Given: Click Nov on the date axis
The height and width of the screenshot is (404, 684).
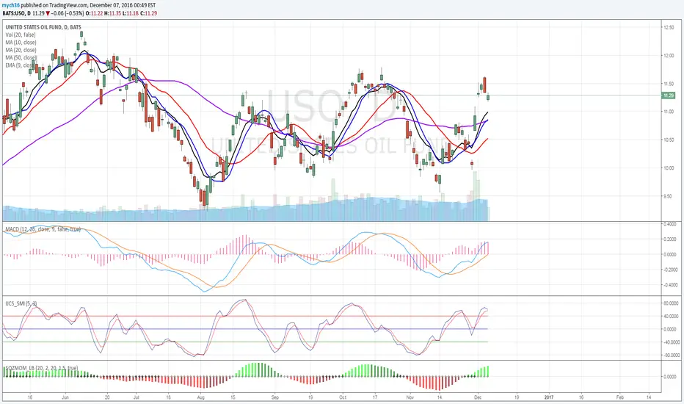Looking at the screenshot, I should point(410,397).
